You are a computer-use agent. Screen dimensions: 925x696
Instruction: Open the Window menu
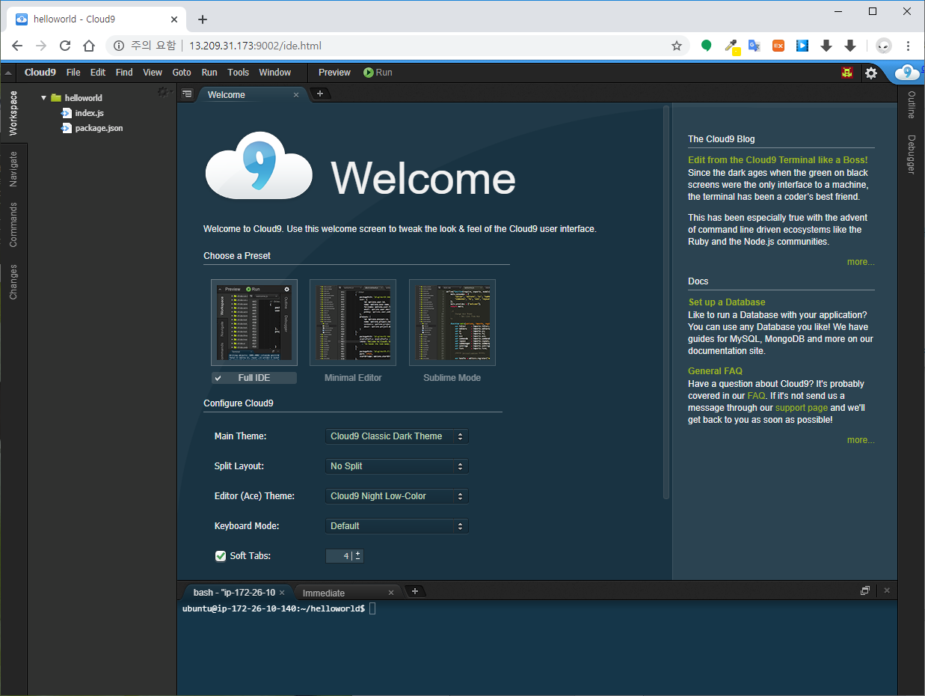coord(275,73)
